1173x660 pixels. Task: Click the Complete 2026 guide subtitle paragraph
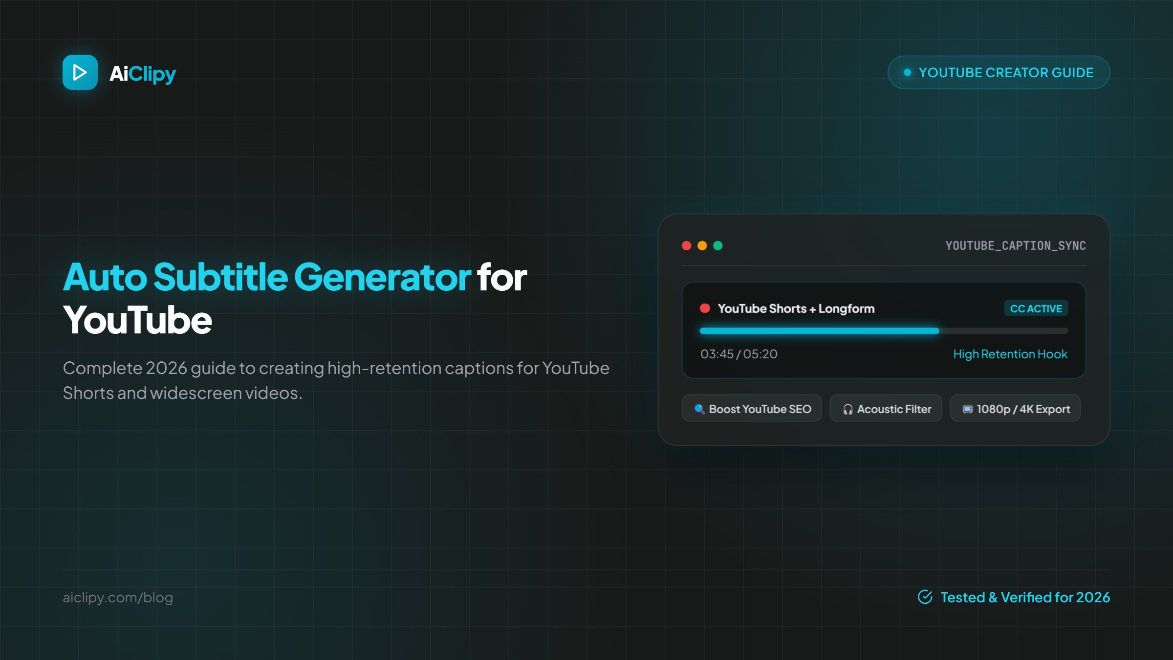(x=336, y=380)
